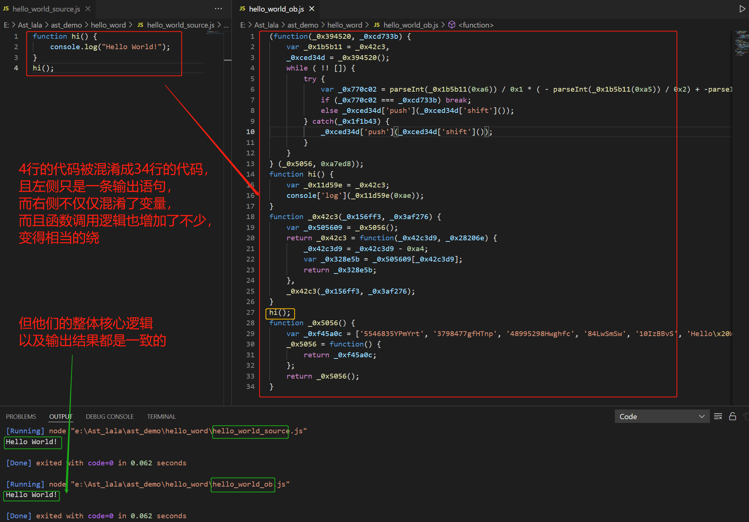Click the function cube icon in breadcrumb

click(452, 25)
